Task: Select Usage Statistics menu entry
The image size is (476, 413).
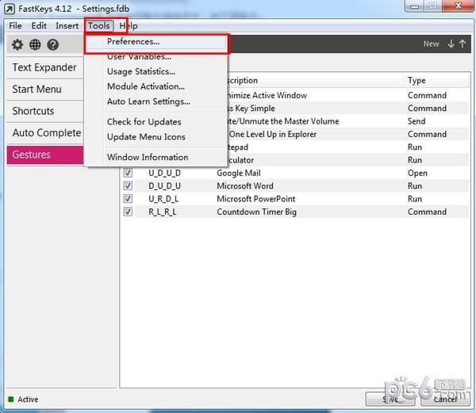Action: 141,71
